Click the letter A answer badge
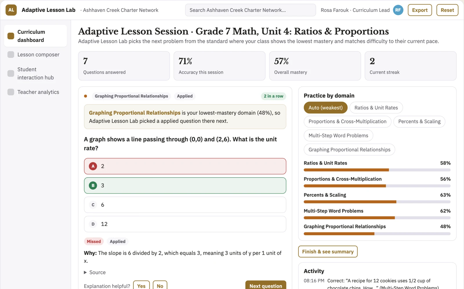This screenshot has height=289, width=464. tap(93, 166)
